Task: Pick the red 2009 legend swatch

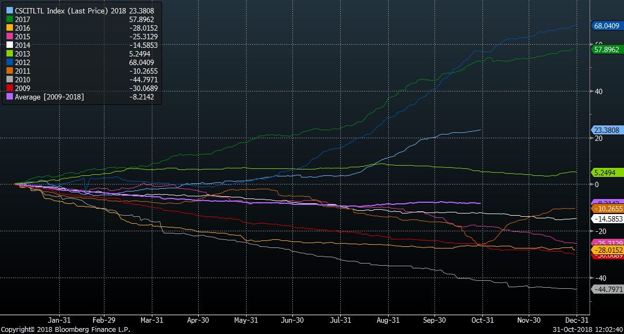Action: 8,88
